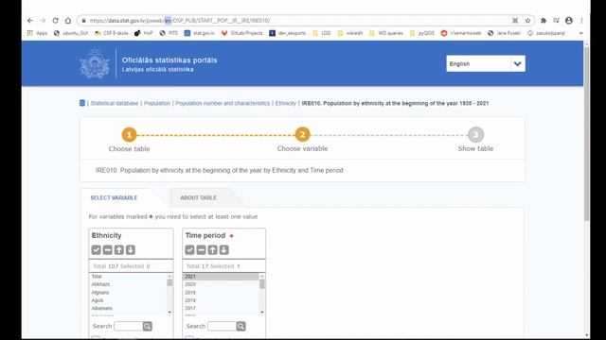Select all Ethnicity values checkmark button

(97, 249)
